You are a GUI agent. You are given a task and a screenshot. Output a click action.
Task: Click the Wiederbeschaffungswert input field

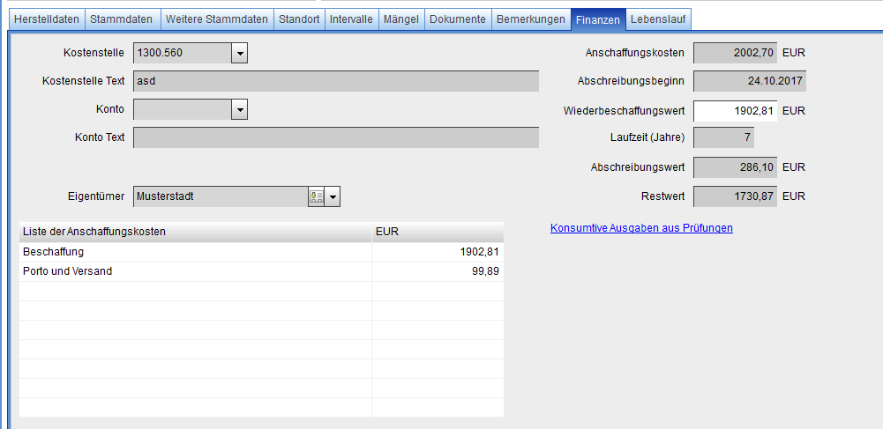(735, 111)
